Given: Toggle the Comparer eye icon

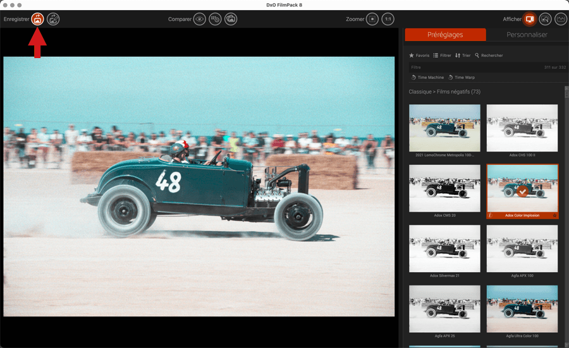Looking at the screenshot, I should 199,20.
